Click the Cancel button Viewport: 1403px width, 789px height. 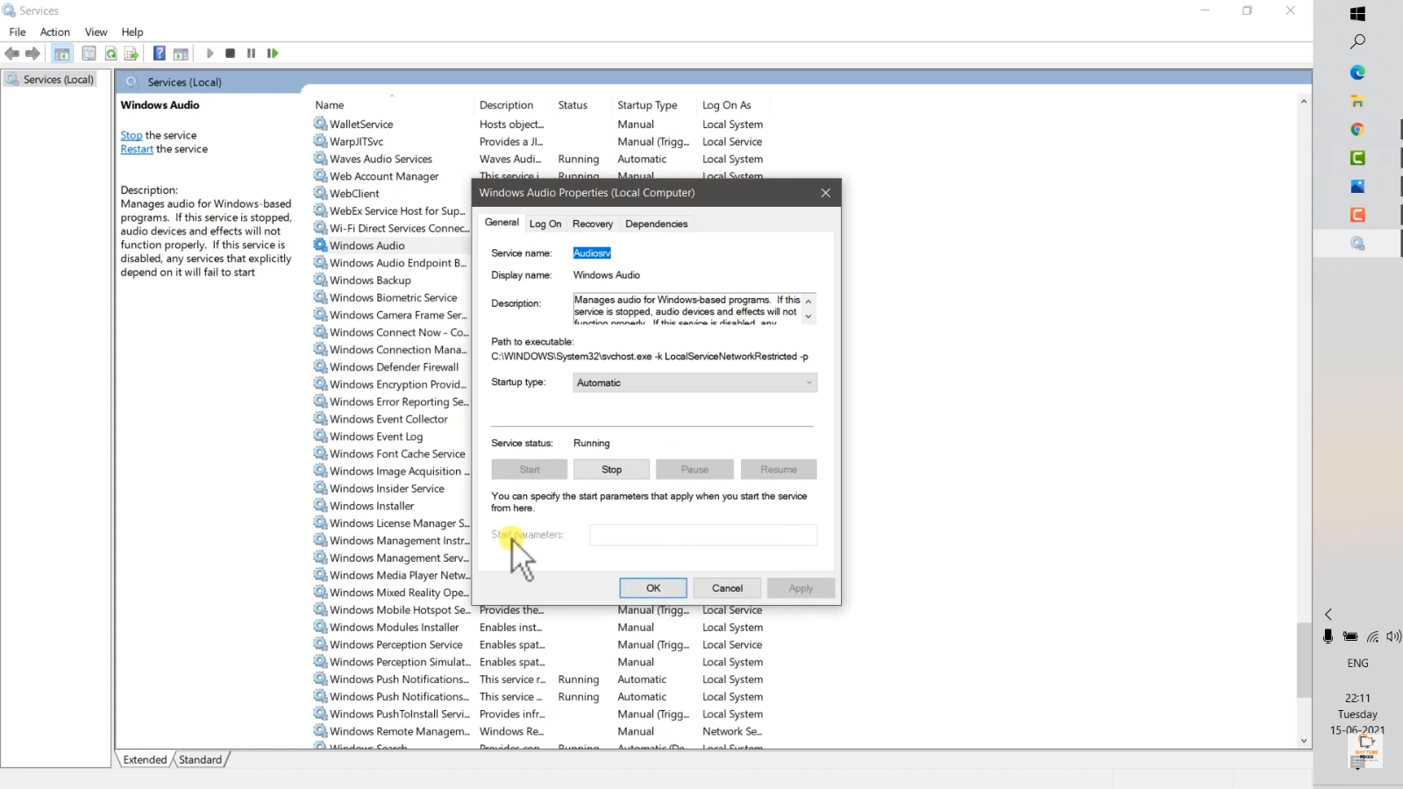[727, 588]
